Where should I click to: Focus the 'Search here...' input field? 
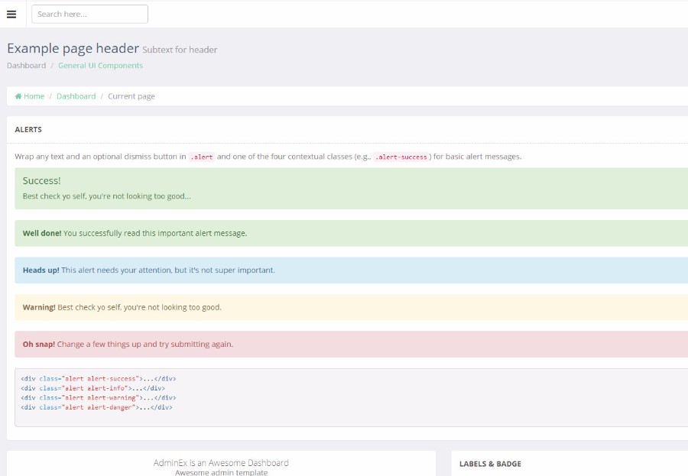pyautogui.click(x=89, y=14)
